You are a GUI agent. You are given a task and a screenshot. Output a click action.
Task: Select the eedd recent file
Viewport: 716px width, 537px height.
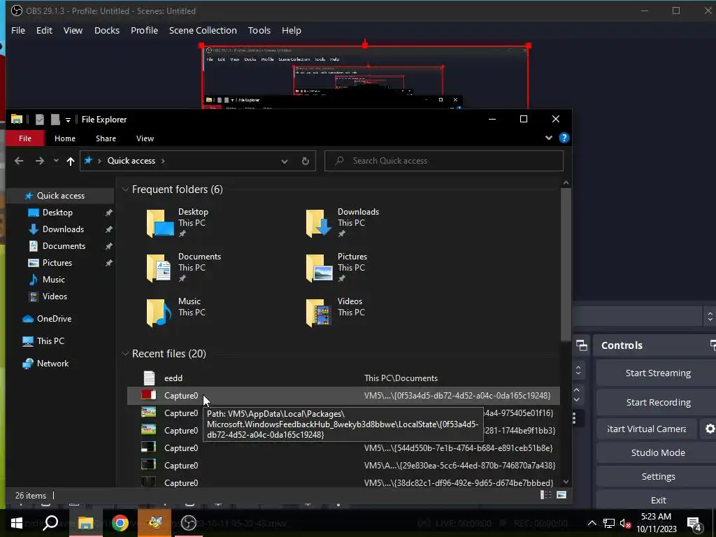tap(343, 378)
